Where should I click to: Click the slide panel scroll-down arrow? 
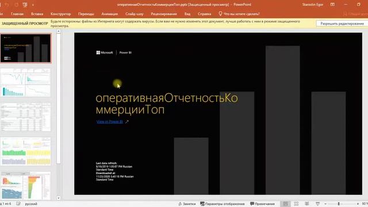coord(59,198)
